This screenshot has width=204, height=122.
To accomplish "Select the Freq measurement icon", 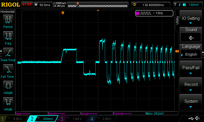I will pyautogui.click(x=8, y=37).
